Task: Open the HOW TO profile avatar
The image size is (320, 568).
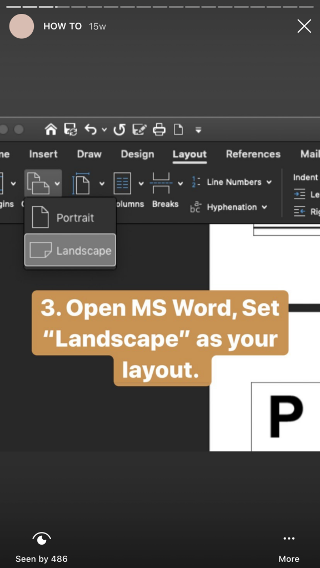Action: (22, 26)
